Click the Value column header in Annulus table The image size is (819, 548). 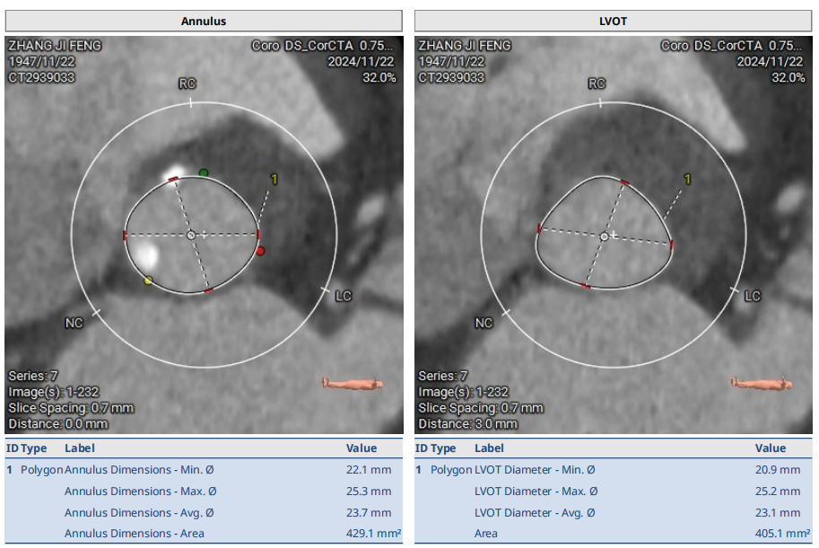(x=362, y=448)
